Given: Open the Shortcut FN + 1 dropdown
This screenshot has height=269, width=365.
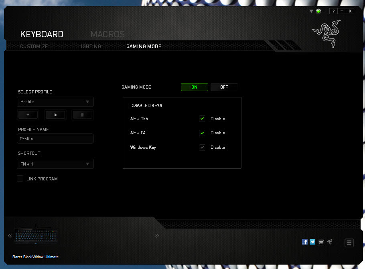Looking at the screenshot, I should [55, 164].
